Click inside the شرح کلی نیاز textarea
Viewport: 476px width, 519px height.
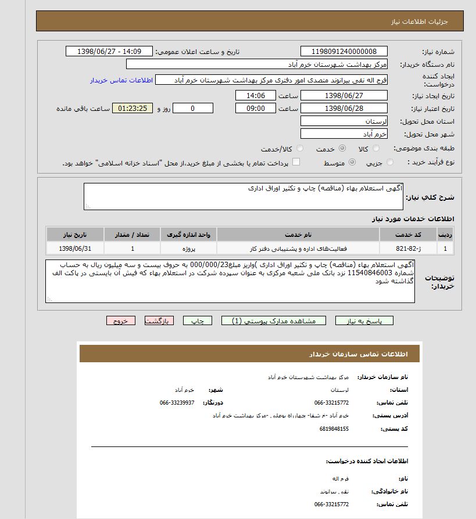tap(243, 196)
